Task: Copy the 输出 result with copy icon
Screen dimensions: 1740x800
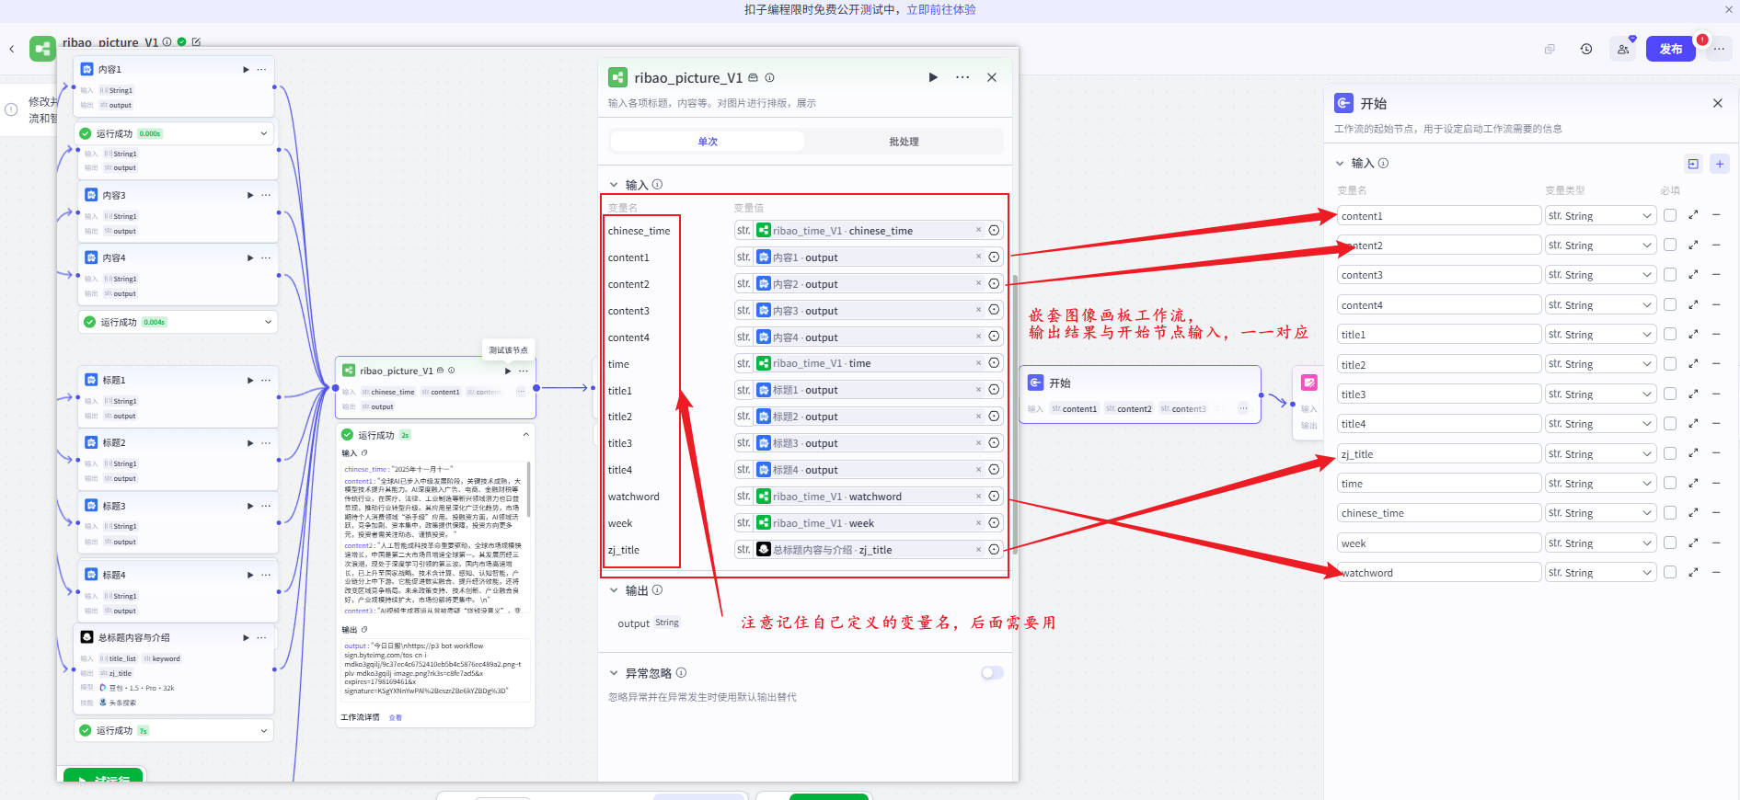Action: coord(364,630)
